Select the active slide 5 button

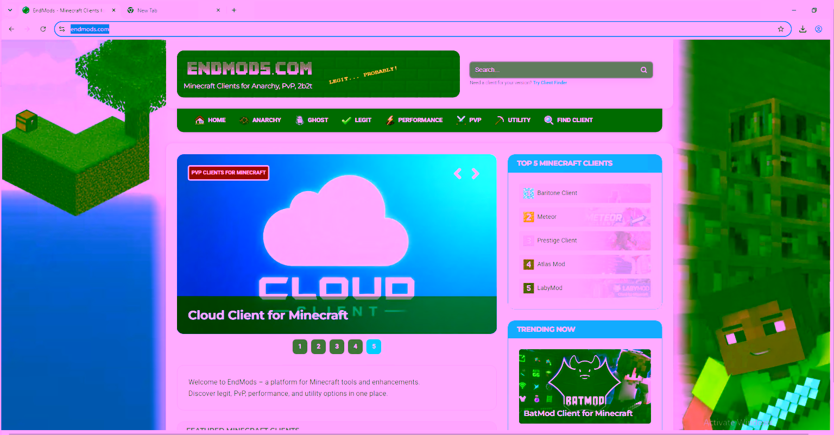[374, 346]
